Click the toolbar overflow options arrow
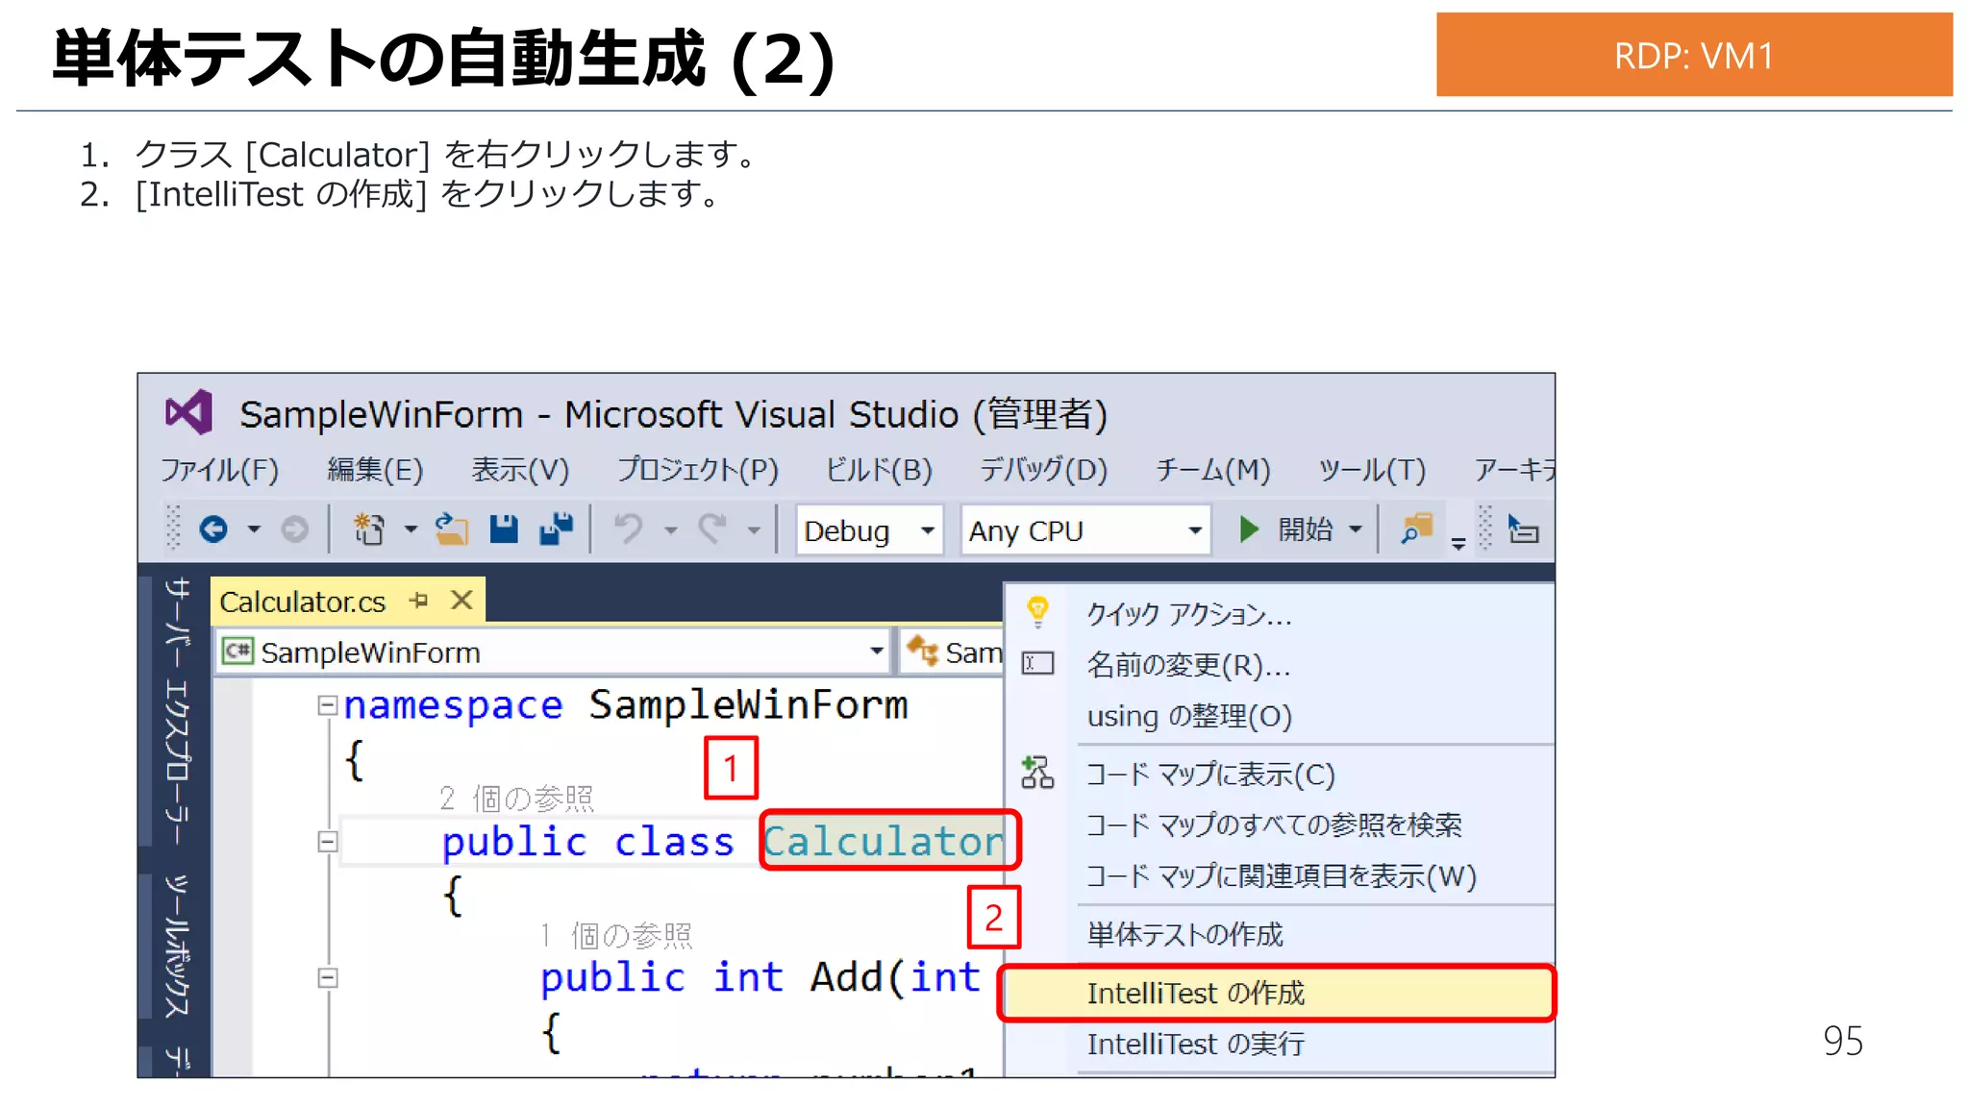This screenshot has height=1107, width=1969. [1458, 544]
